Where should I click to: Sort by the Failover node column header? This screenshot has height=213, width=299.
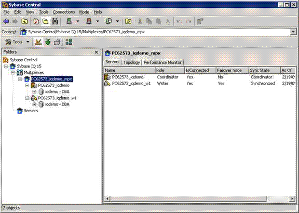click(x=233, y=70)
